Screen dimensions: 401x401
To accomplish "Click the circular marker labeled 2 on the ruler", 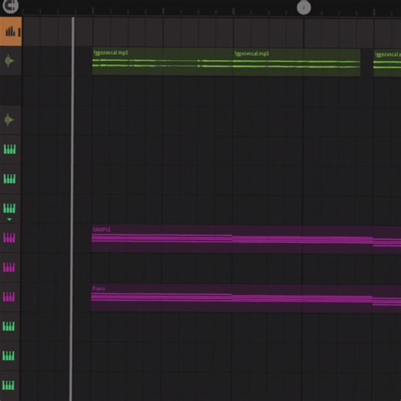I will 304,8.
